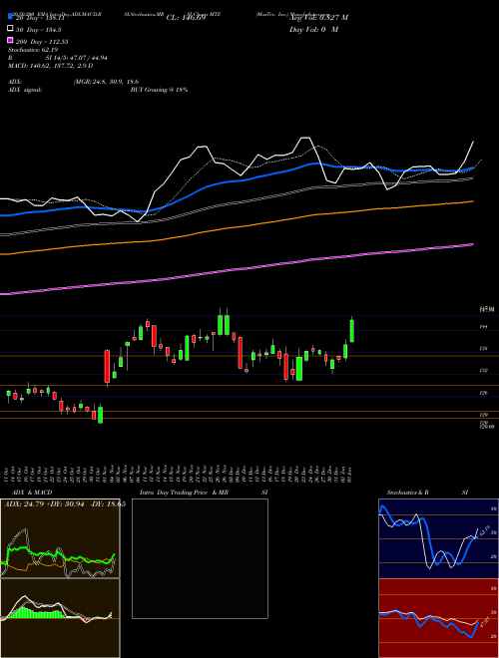Click the 'SI 14/3: 47.07 / 44.94' value
Image resolution: width=499 pixels, height=658 pixels.
coord(77,58)
